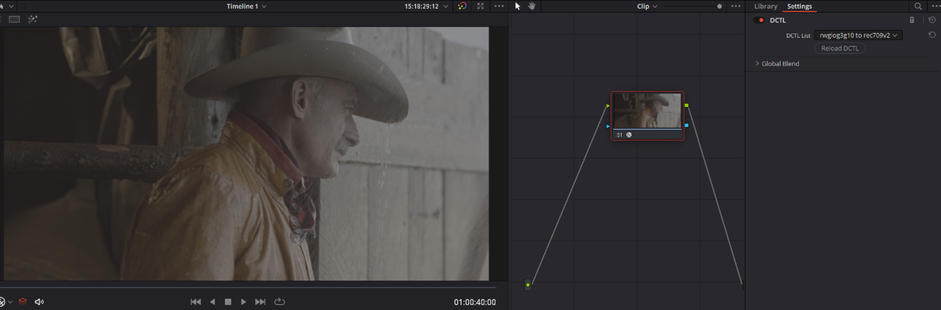Open the search in the effects panel
This screenshot has height=310, width=941.
pos(917,6)
